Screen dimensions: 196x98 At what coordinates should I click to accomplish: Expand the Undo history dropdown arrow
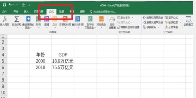(13, 5)
